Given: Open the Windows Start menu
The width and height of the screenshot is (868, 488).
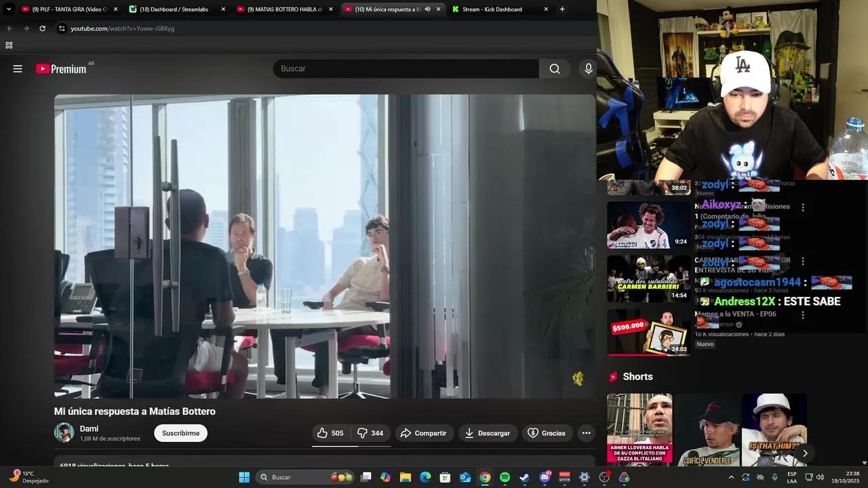Looking at the screenshot, I should click(x=244, y=477).
